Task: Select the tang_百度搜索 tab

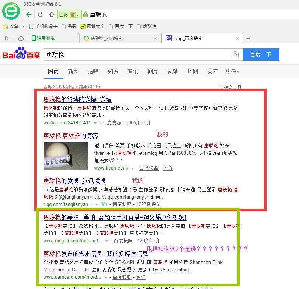Action: [202, 38]
